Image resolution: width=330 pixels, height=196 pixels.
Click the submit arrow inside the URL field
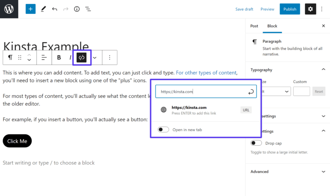click(251, 92)
